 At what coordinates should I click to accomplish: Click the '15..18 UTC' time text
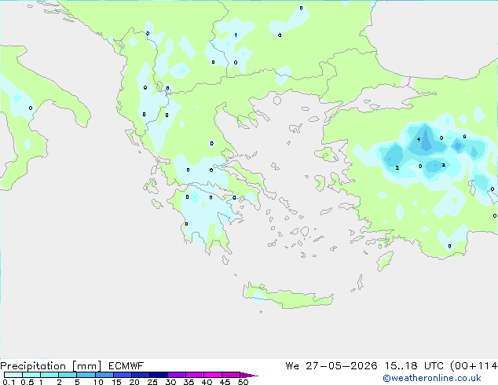[413, 366]
